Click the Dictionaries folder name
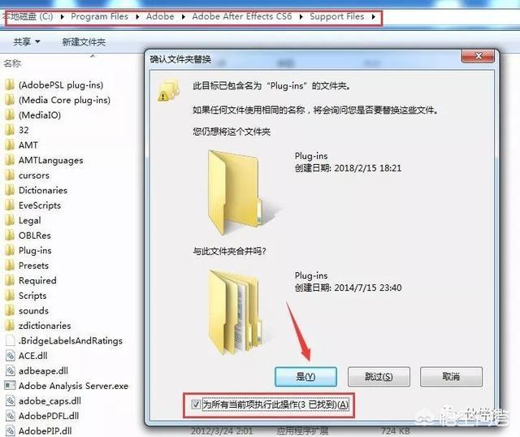The width and height of the screenshot is (520, 437). [43, 190]
